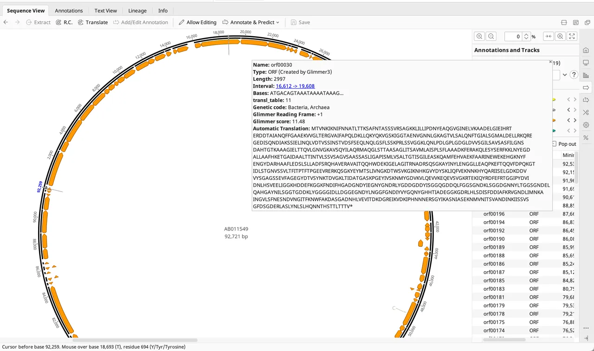
Task: Switch to the Annotations tab
Action: pos(69,11)
